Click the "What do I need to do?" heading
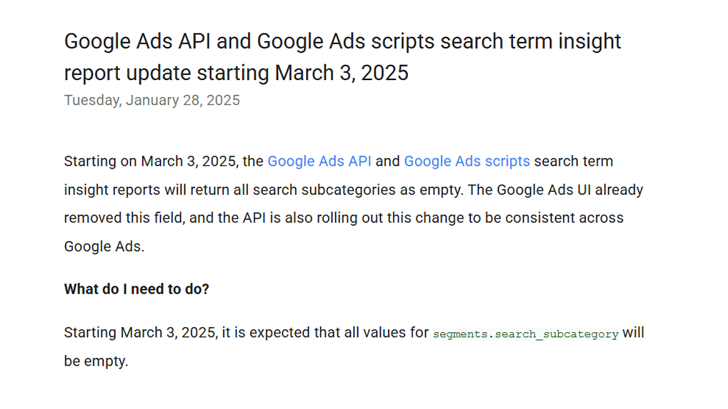Screen dimensions: 728x409 [x=136, y=289]
